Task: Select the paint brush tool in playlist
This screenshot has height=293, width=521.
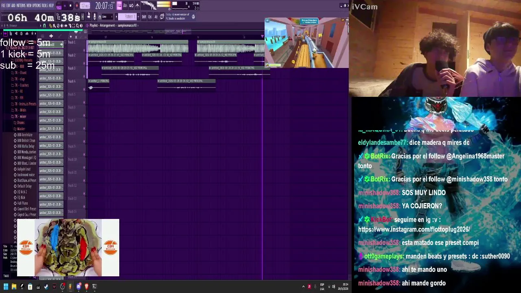Action: (54, 25)
